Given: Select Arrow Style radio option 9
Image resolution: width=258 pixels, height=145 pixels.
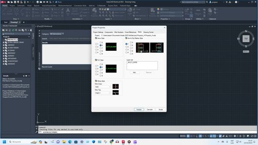Looking at the screenshot, I should point(100,54).
